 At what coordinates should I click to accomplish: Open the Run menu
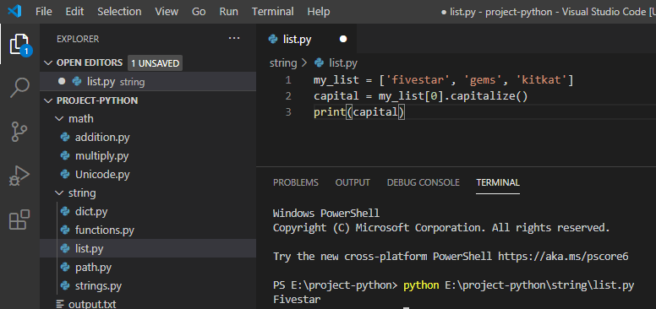tap(229, 11)
